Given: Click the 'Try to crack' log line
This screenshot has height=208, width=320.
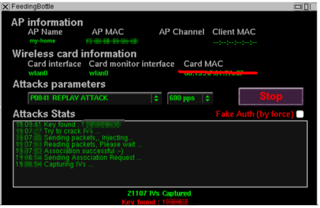Looking at the screenshot, I should tap(58, 131).
